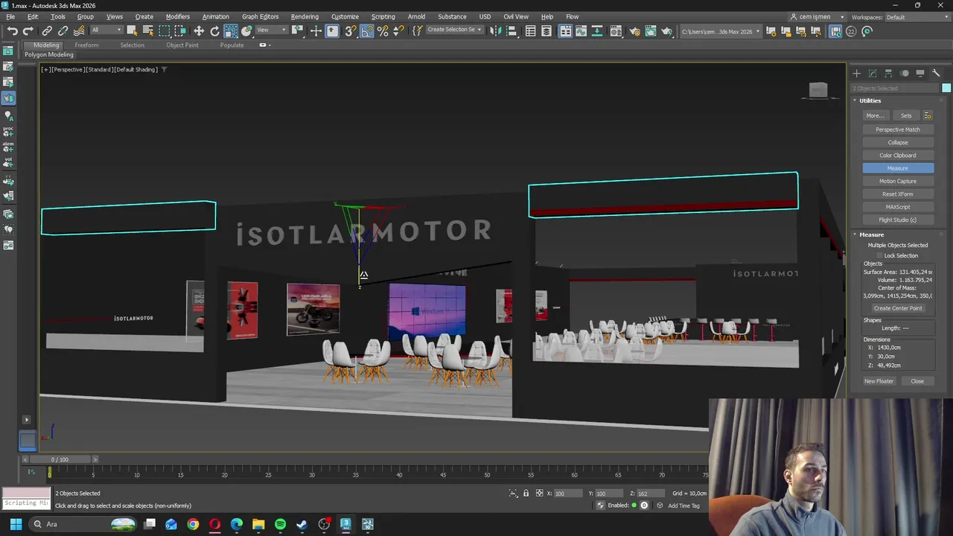The image size is (953, 536).
Task: Open the Rendered Frame Window
Action: pos(651,31)
